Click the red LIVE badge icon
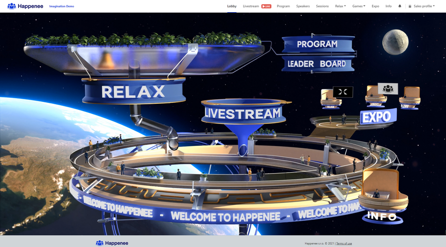This screenshot has height=247, width=446. tap(266, 6)
